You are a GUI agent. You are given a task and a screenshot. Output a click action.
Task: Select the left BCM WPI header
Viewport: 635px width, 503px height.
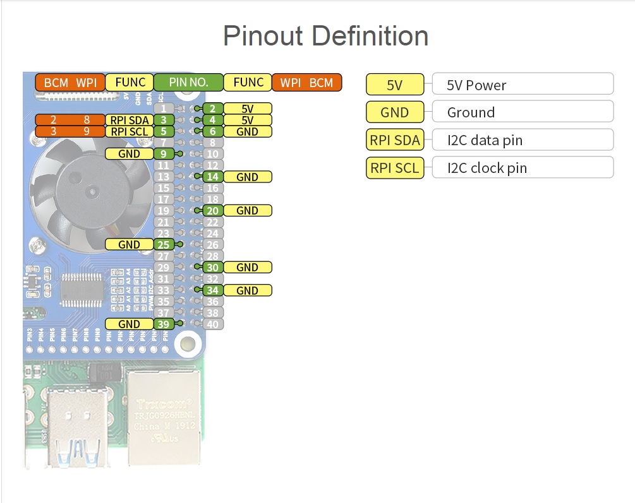[x=70, y=82]
